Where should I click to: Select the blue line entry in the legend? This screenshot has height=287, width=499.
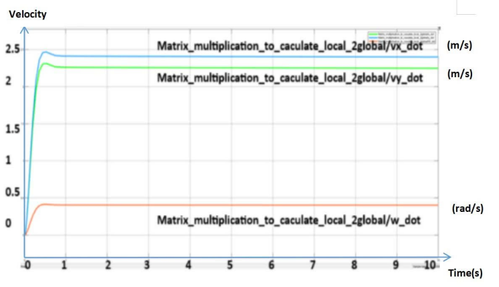coord(400,36)
